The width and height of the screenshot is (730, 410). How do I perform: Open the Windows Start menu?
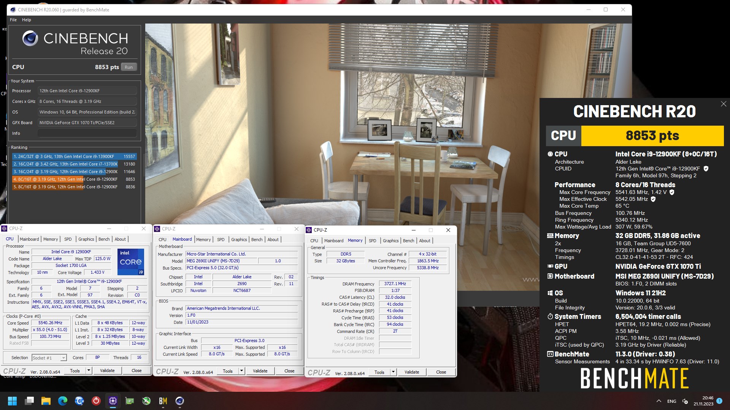[13, 401]
